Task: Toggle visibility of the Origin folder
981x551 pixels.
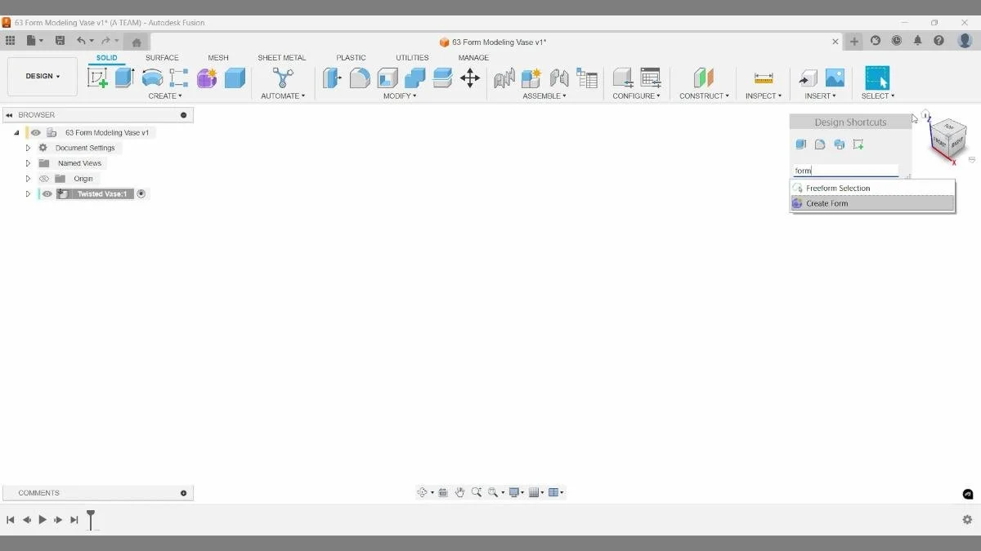Action: (44, 178)
